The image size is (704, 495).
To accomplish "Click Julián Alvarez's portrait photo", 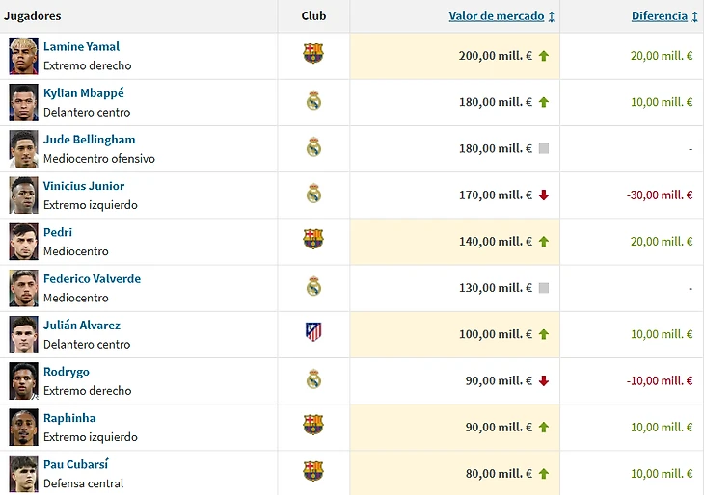I will click(x=24, y=333).
